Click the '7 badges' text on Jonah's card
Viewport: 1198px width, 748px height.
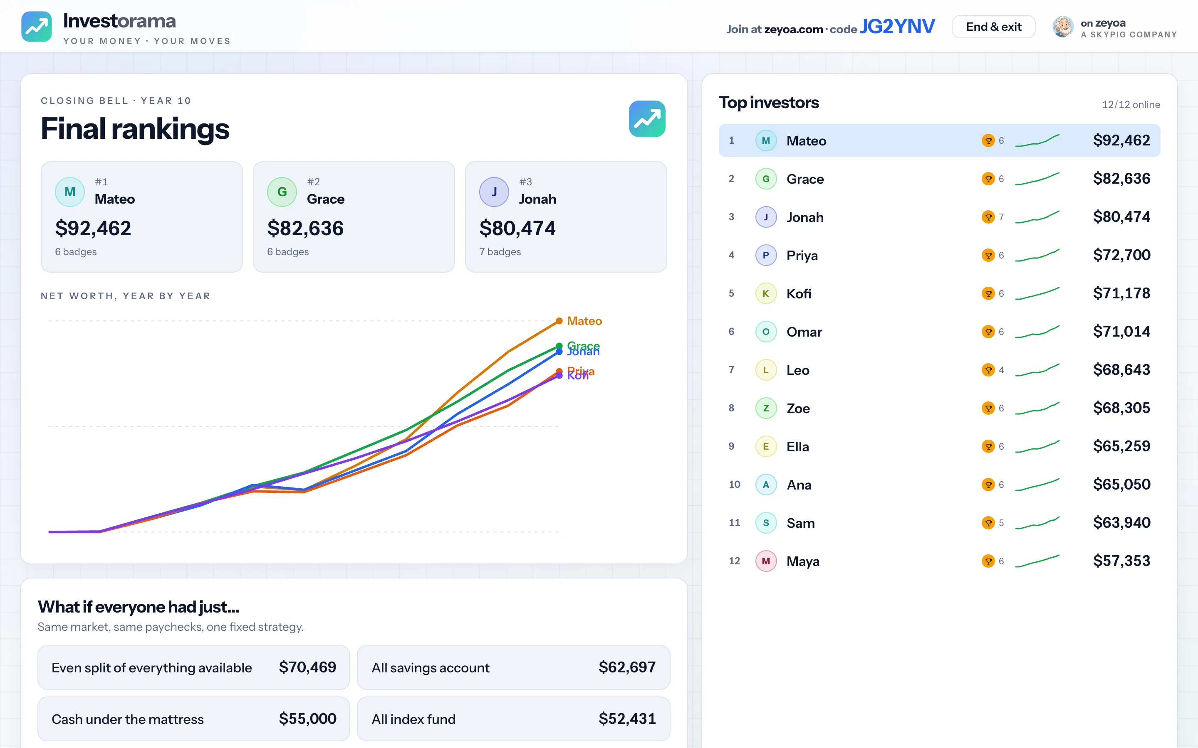[x=500, y=252]
